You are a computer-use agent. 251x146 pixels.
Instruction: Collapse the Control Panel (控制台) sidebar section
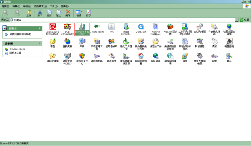[39, 28]
